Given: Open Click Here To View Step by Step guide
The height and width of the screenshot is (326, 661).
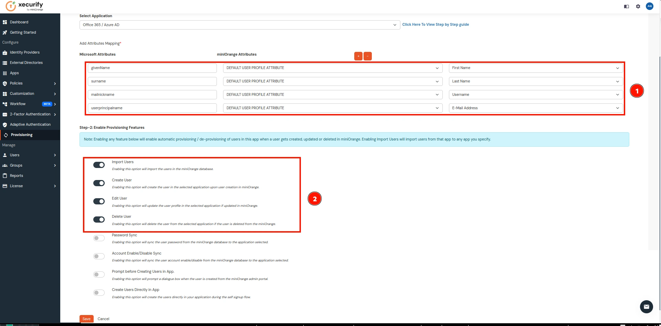Looking at the screenshot, I should pos(436,24).
